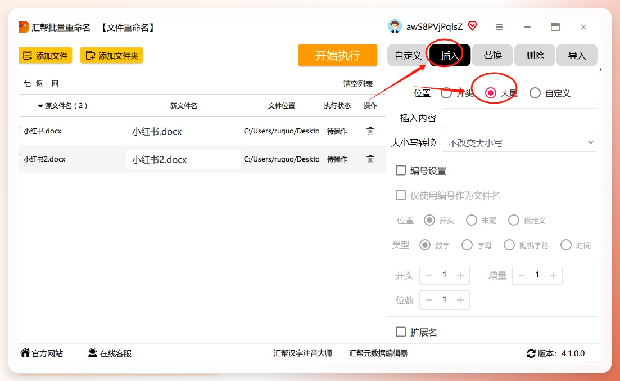This screenshot has height=381, width=620.
Task: Delete the 小红书.docx row with trash icon
Action: click(370, 131)
